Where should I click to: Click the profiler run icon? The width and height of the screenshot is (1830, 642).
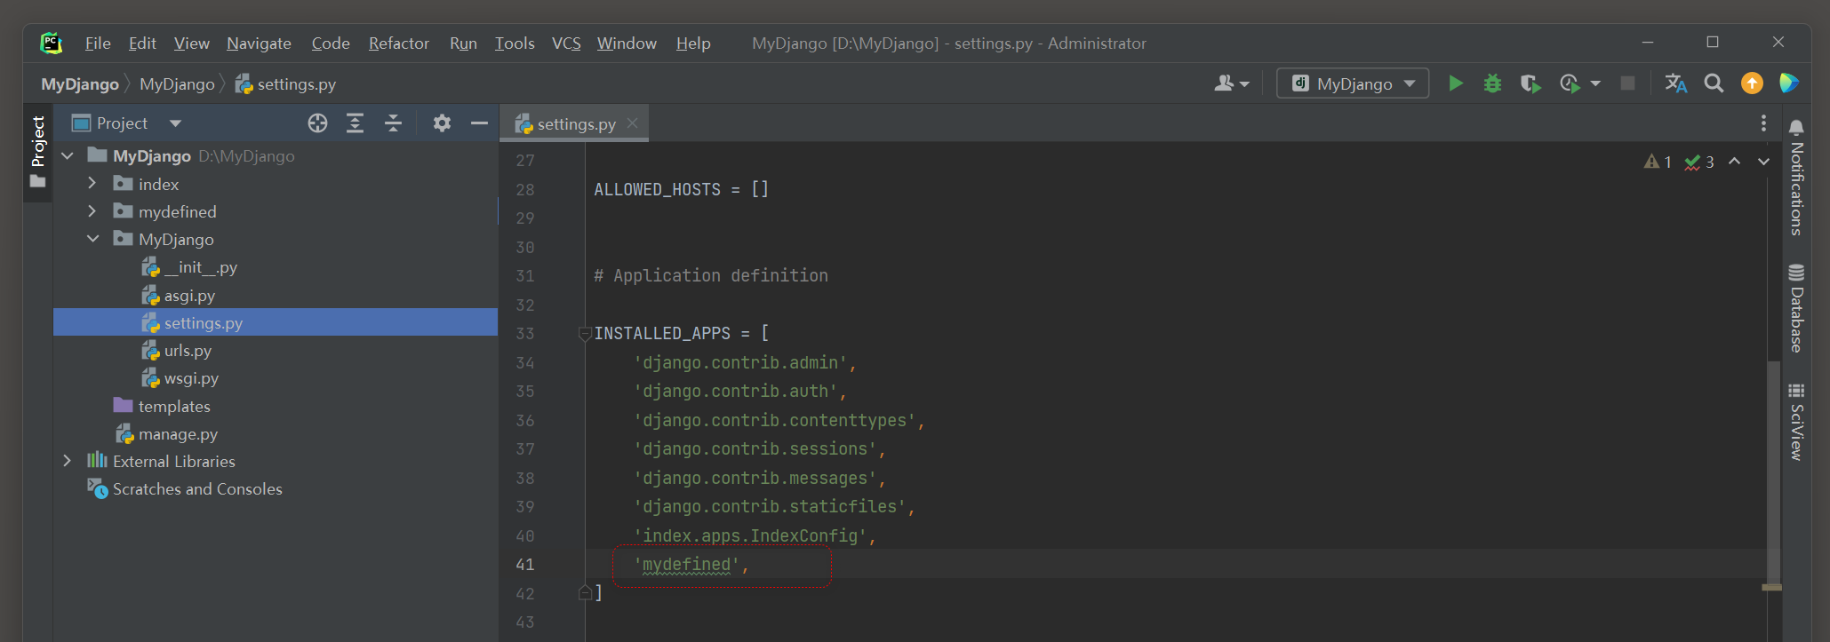(1570, 83)
